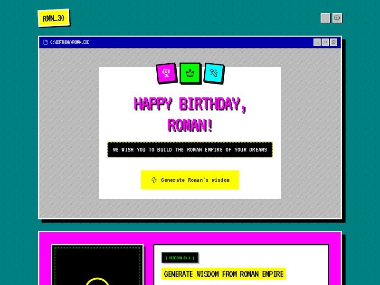Image resolution: width=380 pixels, height=285 pixels.
Task: Close the ROMAN.EXE window
Action: (334, 42)
